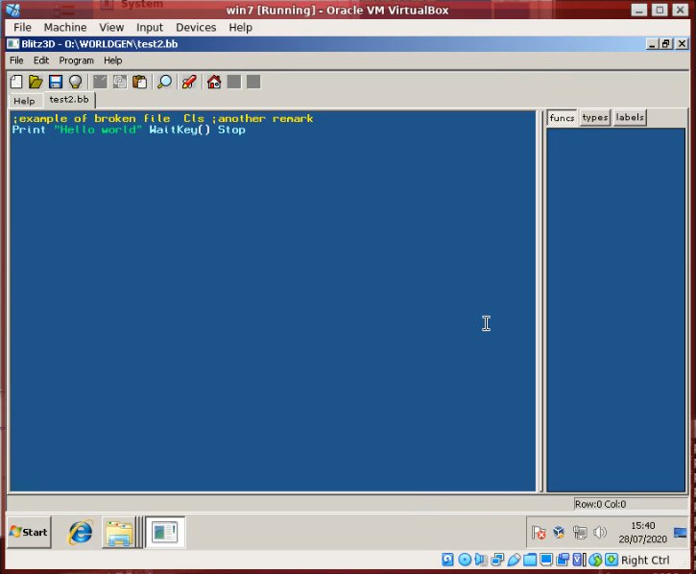
Task: Click the blue monitor icon beside the clock
Action: 680,533
